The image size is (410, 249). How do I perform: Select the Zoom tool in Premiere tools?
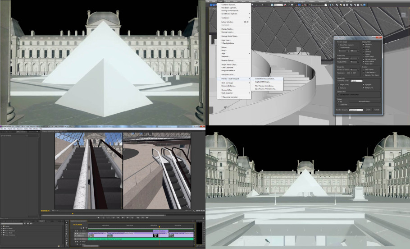[67, 245]
